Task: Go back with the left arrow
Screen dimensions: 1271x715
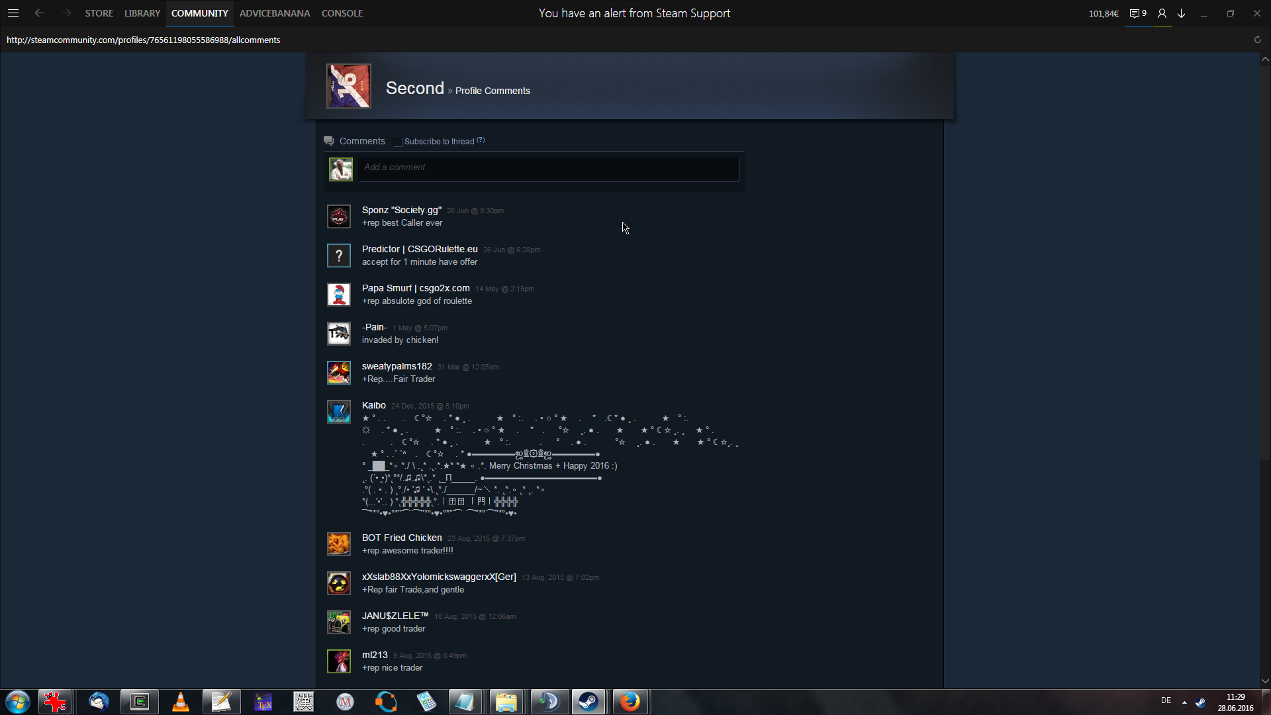Action: (x=40, y=13)
